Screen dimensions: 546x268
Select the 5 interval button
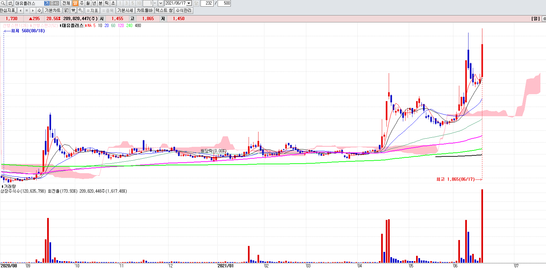pos(133,3)
